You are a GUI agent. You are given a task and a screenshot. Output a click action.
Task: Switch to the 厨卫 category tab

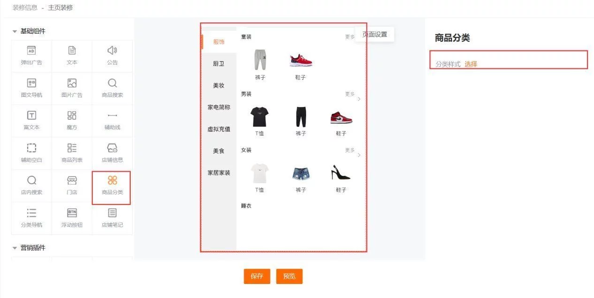click(218, 64)
